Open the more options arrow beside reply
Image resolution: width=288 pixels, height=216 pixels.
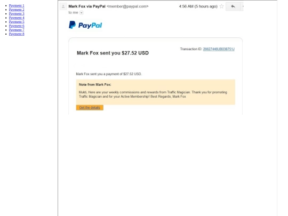tap(242, 6)
